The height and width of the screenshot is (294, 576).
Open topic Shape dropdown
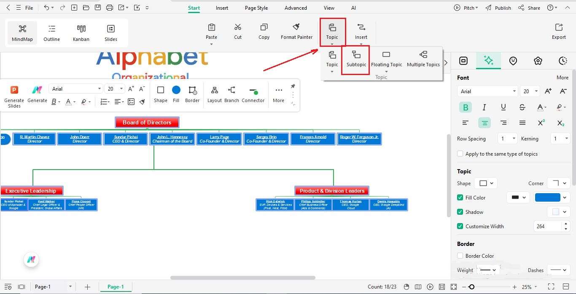click(486, 183)
